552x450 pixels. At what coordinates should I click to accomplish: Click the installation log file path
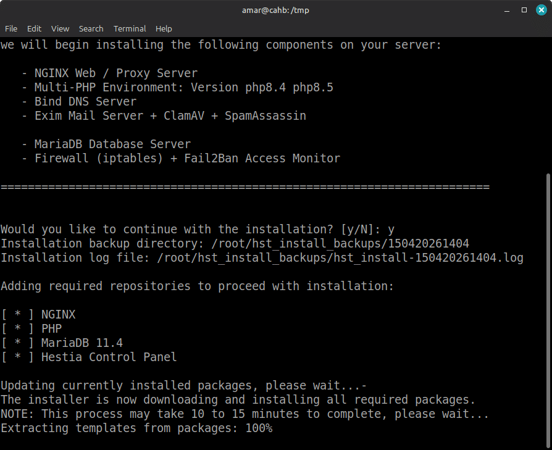pyautogui.click(x=340, y=258)
